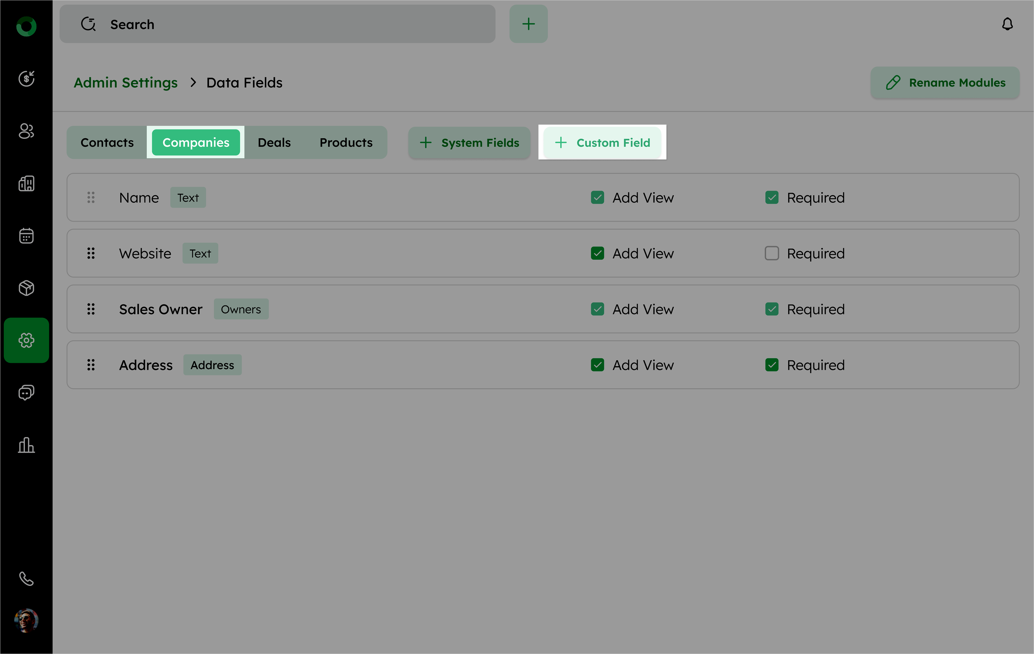Switch to the Deals tab
Viewport: 1034px width, 654px height.
pos(274,143)
